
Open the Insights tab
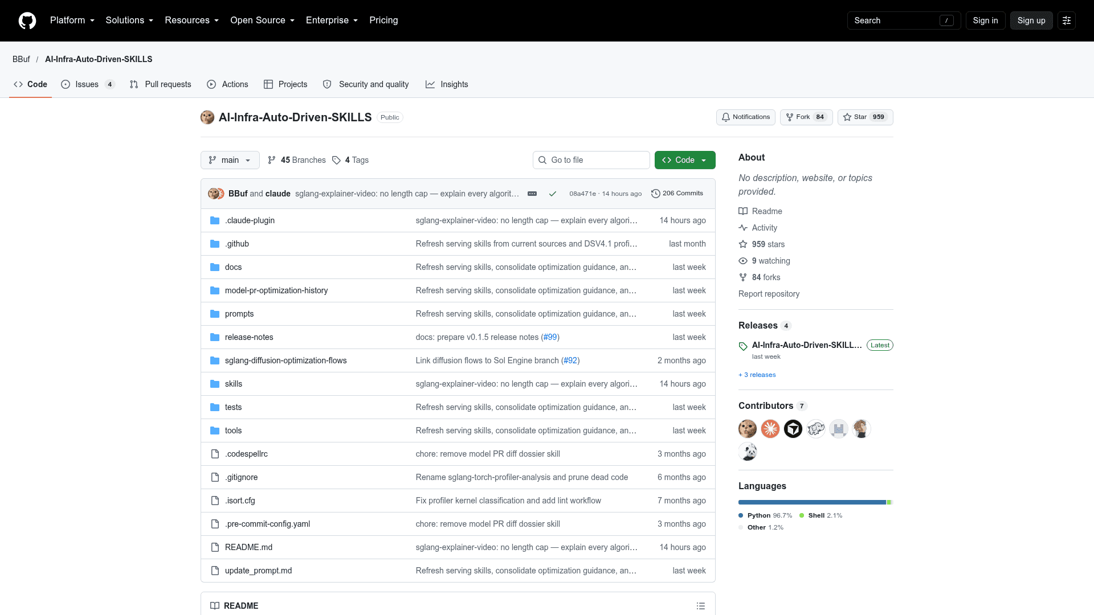(447, 84)
